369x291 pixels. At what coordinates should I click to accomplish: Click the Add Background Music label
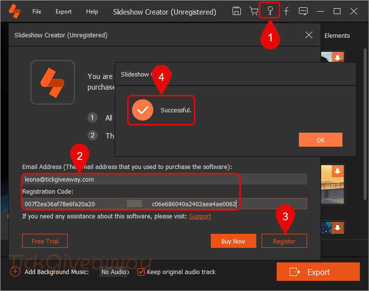tap(57, 272)
